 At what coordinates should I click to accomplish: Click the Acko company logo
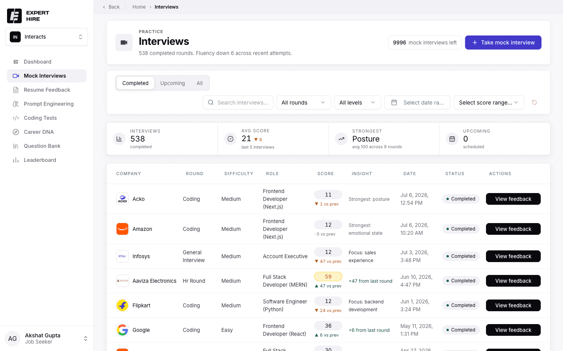[122, 199]
